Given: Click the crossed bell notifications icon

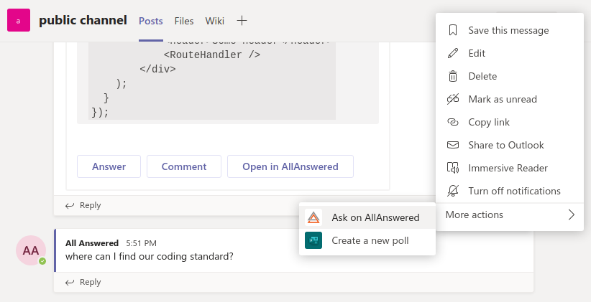Looking at the screenshot, I should [x=453, y=191].
